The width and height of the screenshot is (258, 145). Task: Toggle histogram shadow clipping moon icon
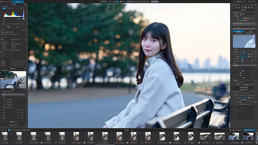tap(3, 19)
